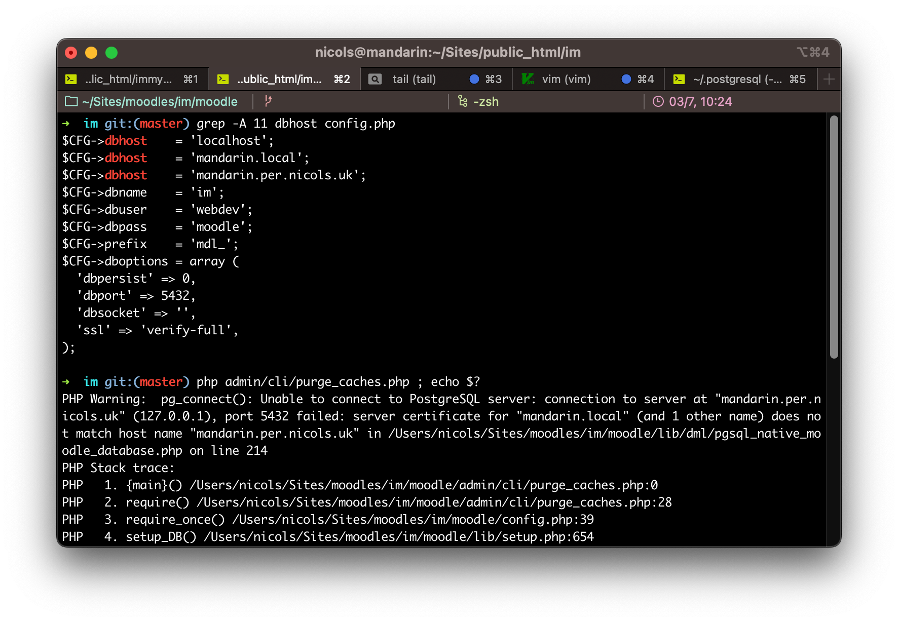Screen dimensions: 898x622
Task: Click the blue activity dot on tail tab
Action: pyautogui.click(x=474, y=79)
